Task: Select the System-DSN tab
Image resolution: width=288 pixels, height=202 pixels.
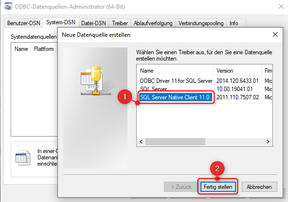Action: [x=61, y=22]
